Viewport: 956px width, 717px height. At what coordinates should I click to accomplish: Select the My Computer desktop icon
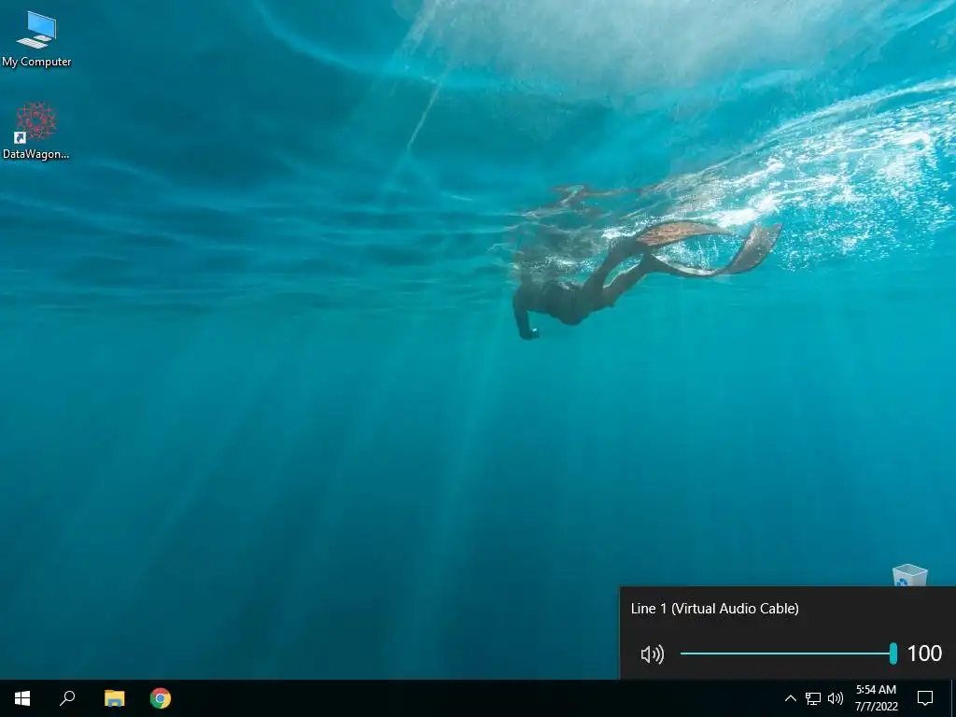tap(36, 38)
